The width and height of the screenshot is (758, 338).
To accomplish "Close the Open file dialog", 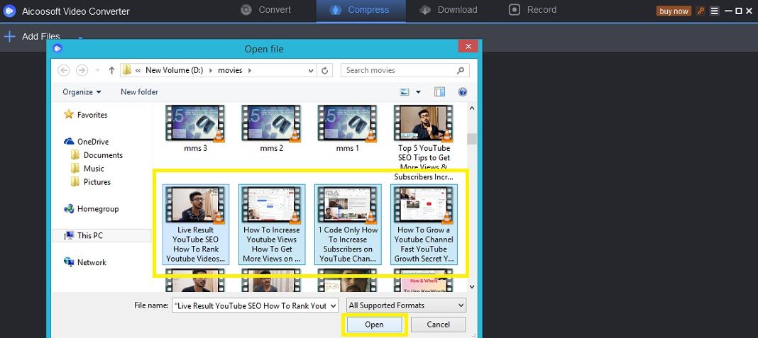I will [468, 46].
